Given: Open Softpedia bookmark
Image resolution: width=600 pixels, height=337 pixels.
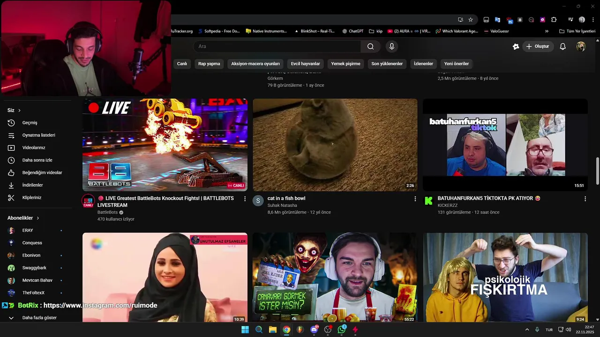Looking at the screenshot, I should [218, 31].
